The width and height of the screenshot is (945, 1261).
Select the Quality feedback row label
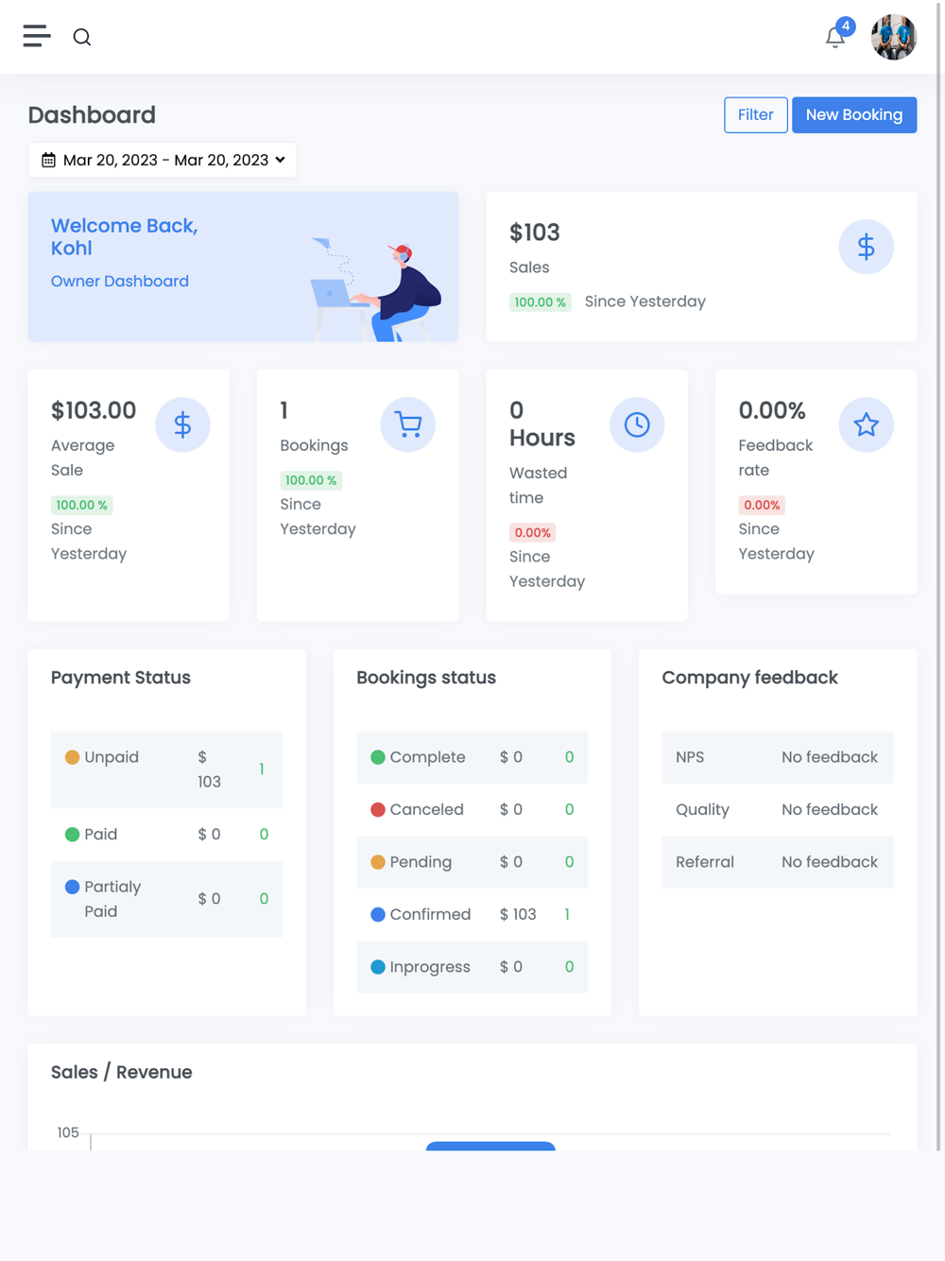pyautogui.click(x=702, y=809)
